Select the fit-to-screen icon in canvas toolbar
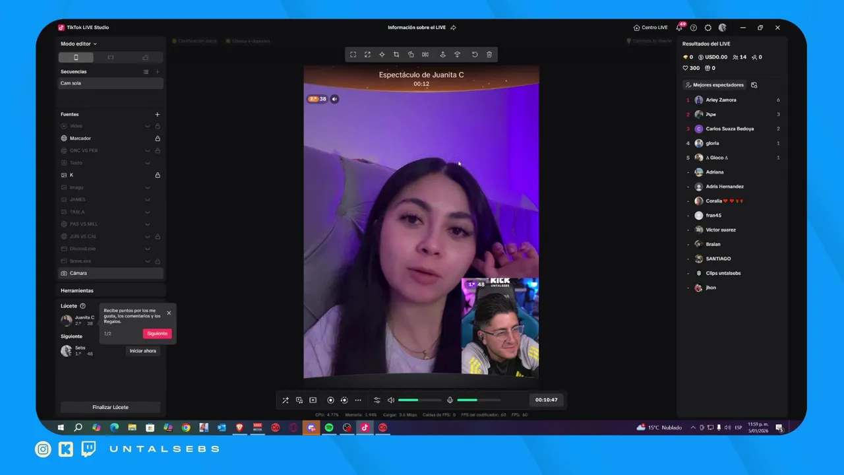Image resolution: width=844 pixels, height=475 pixels. pyautogui.click(x=353, y=55)
